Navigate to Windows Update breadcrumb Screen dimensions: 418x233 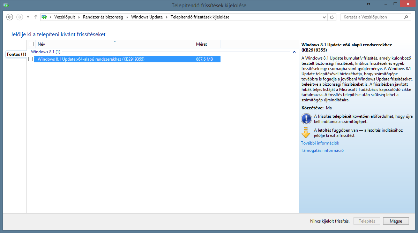tap(147, 17)
